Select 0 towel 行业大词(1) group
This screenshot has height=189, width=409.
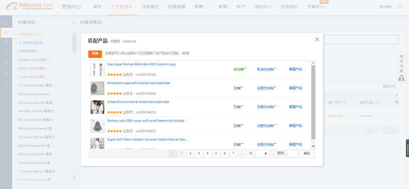[32, 77]
